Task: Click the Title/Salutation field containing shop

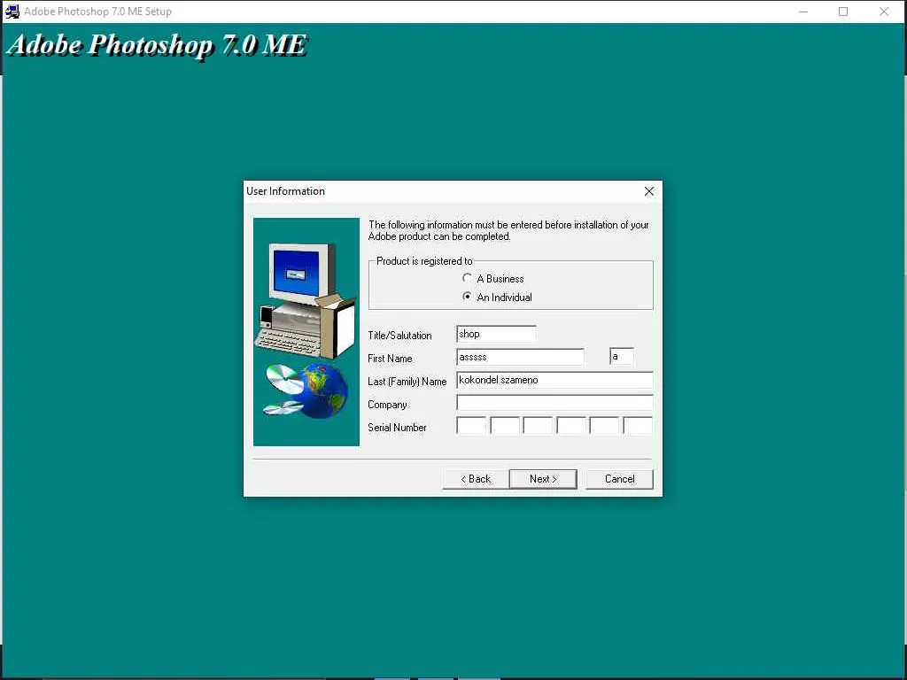Action: 496,334
